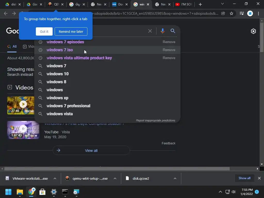Click Report inappropriate predictions link

(x=155, y=121)
